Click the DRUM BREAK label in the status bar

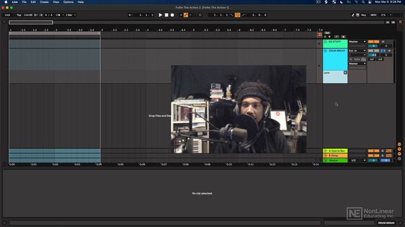(x=386, y=223)
